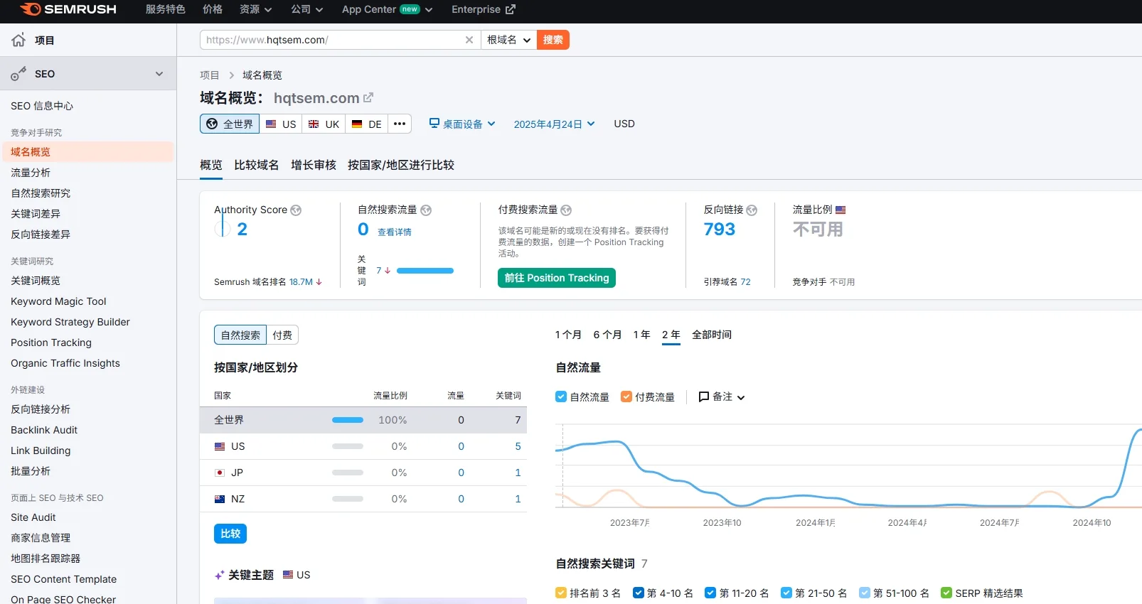1142x604 pixels.
Task: Open App Center dropdown
Action: tap(388, 9)
